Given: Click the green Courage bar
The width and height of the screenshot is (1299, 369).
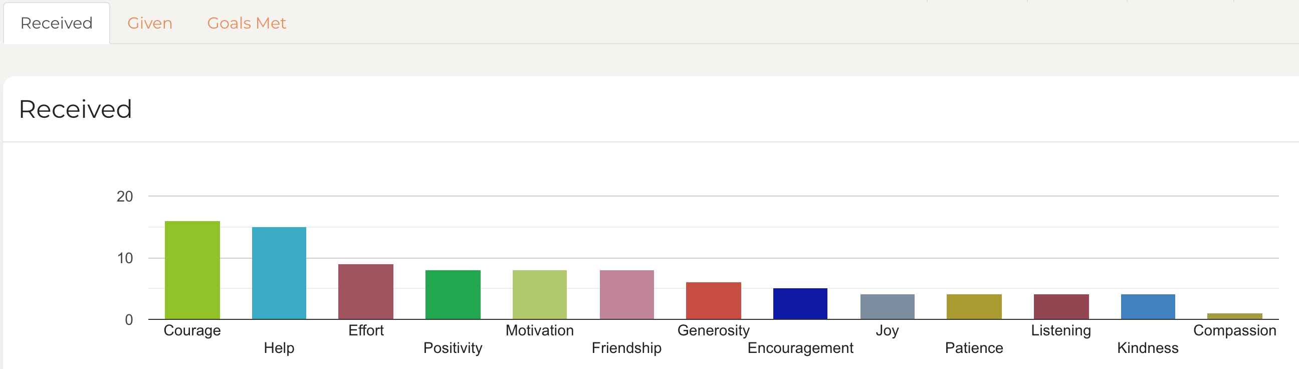Looking at the screenshot, I should click(x=192, y=270).
